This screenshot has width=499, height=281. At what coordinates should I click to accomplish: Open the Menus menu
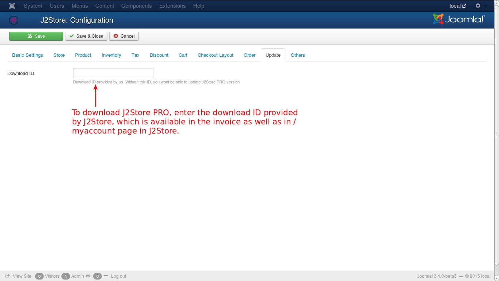tap(80, 6)
